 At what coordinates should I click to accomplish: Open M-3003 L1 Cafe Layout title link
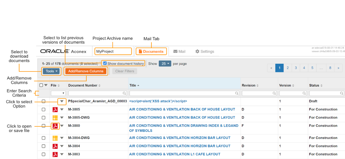coord(175,154)
